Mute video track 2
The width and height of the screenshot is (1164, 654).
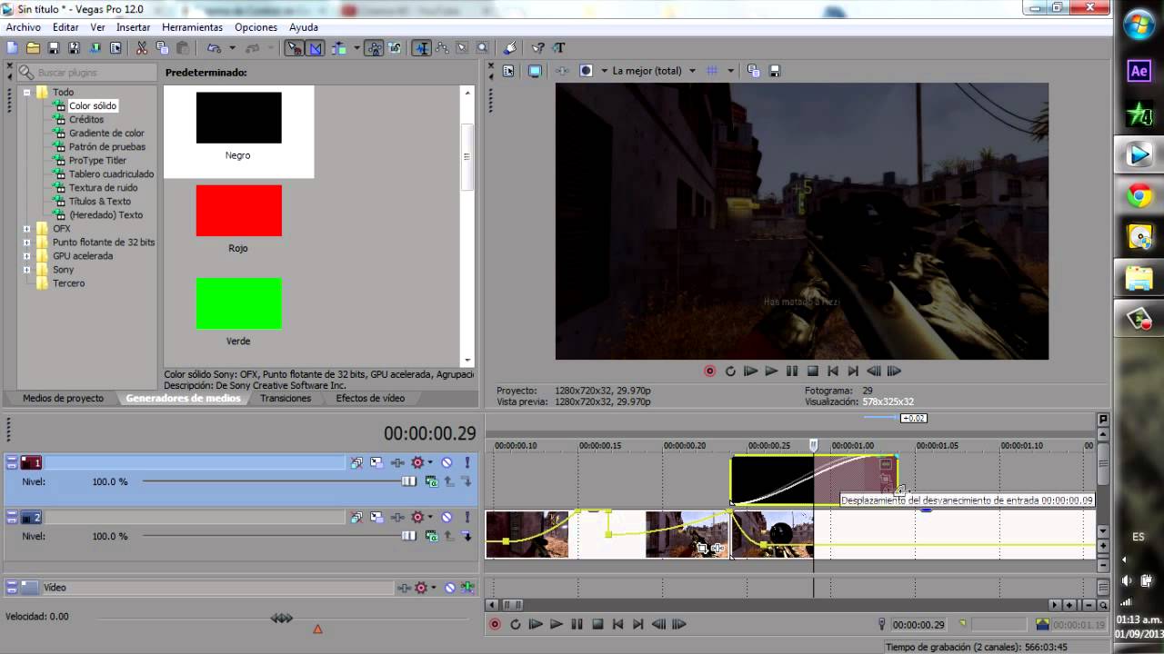447,517
